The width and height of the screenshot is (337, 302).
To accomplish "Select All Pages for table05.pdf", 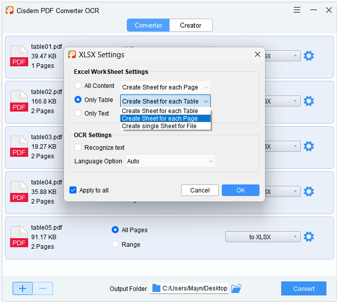I will click(115, 230).
